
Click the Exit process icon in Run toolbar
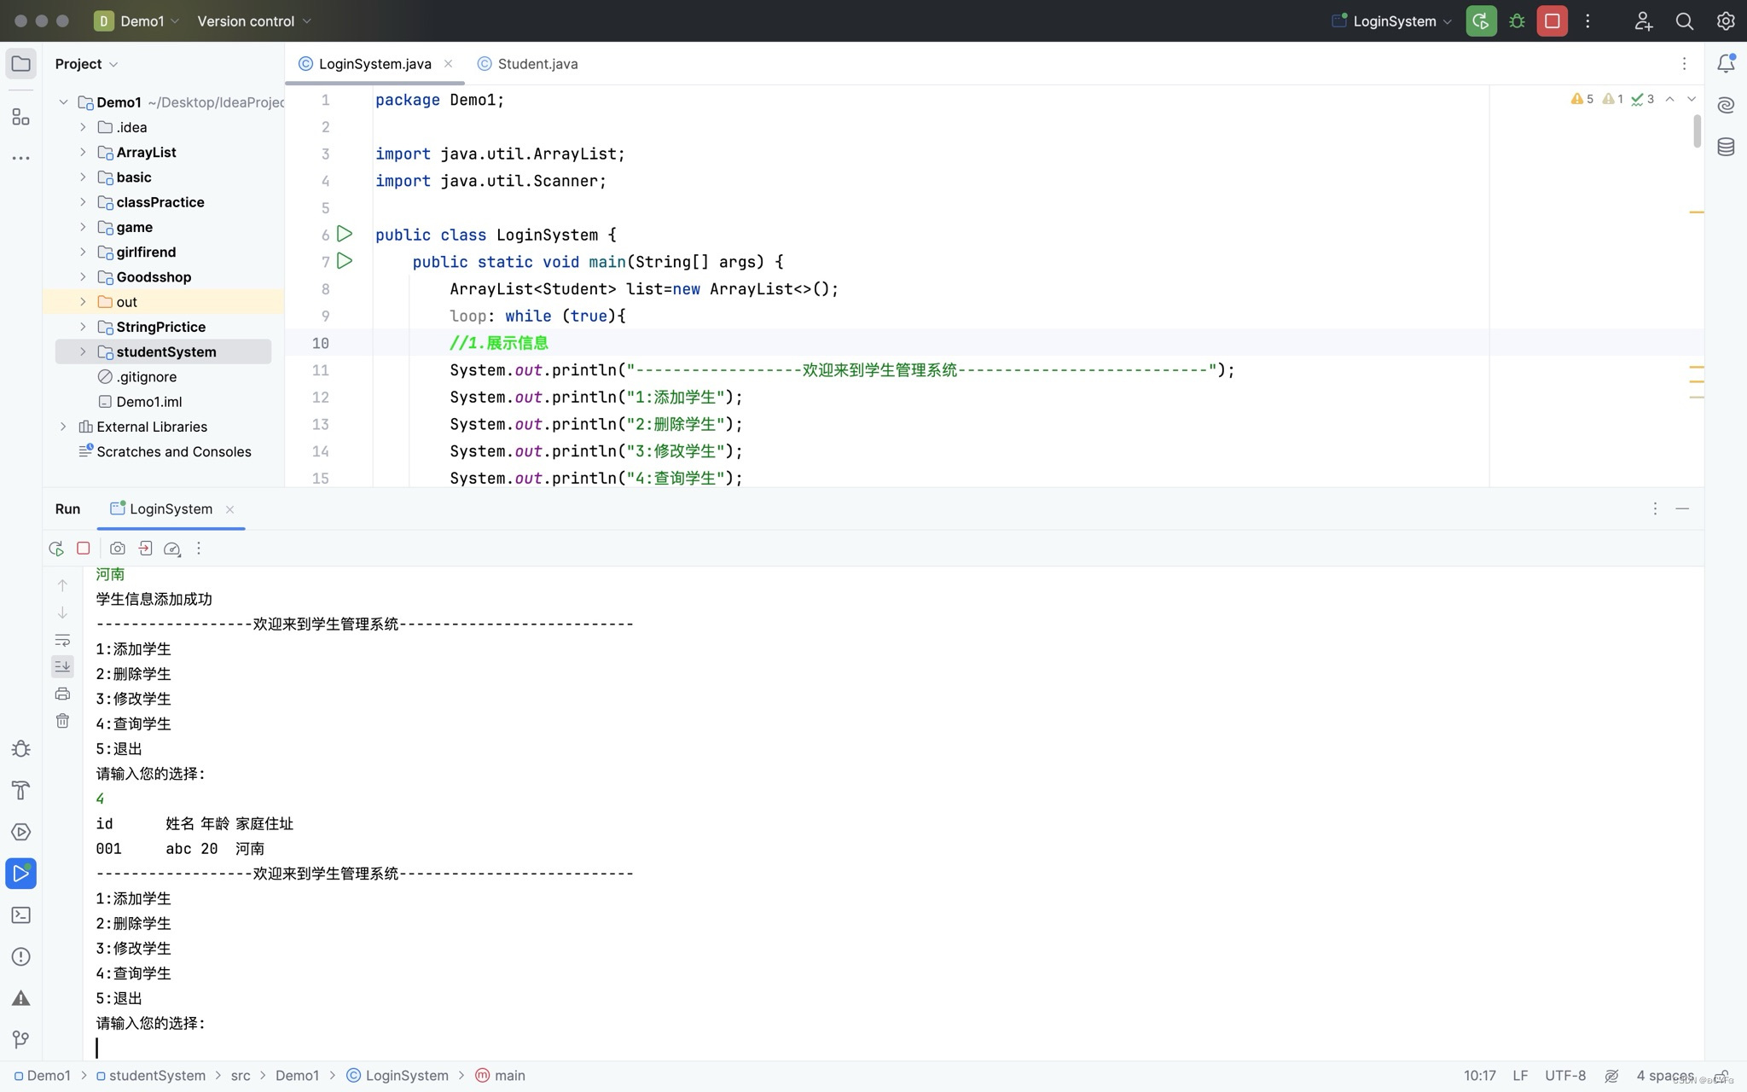[x=145, y=549]
